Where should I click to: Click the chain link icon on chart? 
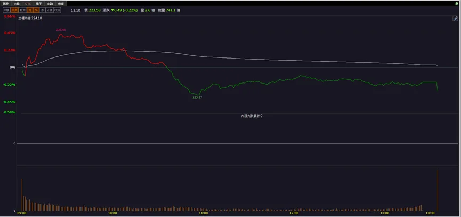[455, 19]
